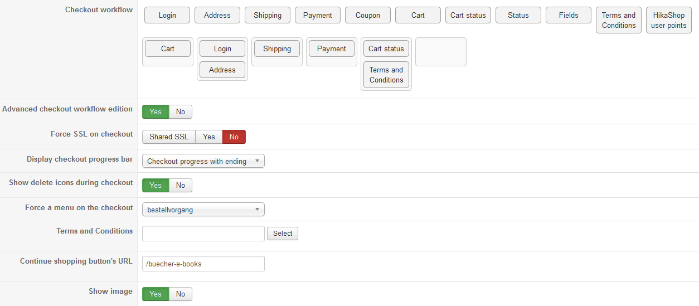Select the HikaShop user points block
The height and width of the screenshot is (306, 699).
pos(668,20)
